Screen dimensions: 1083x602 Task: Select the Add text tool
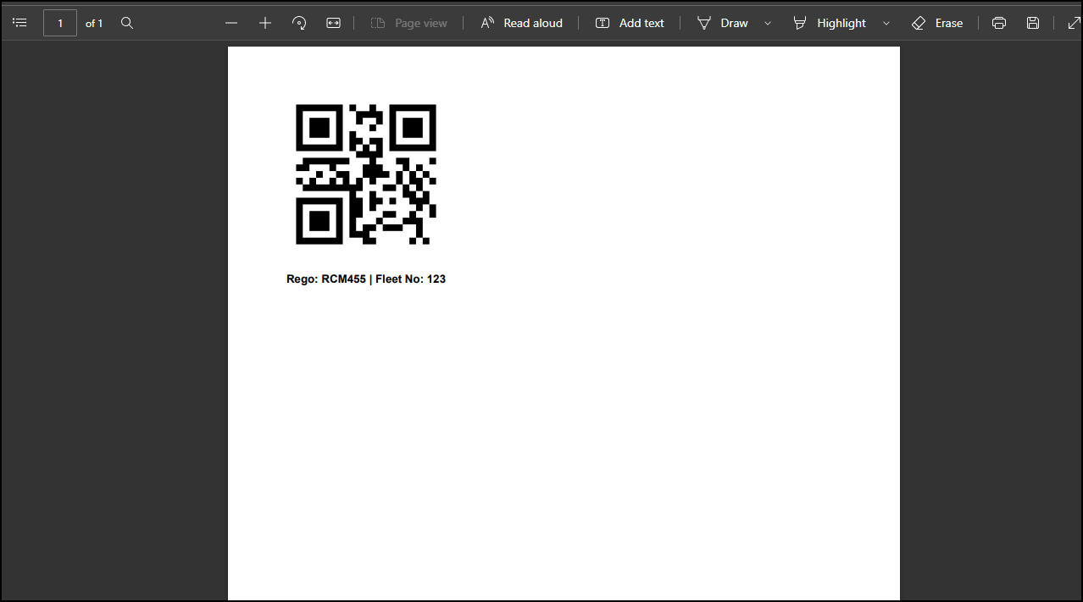click(630, 23)
